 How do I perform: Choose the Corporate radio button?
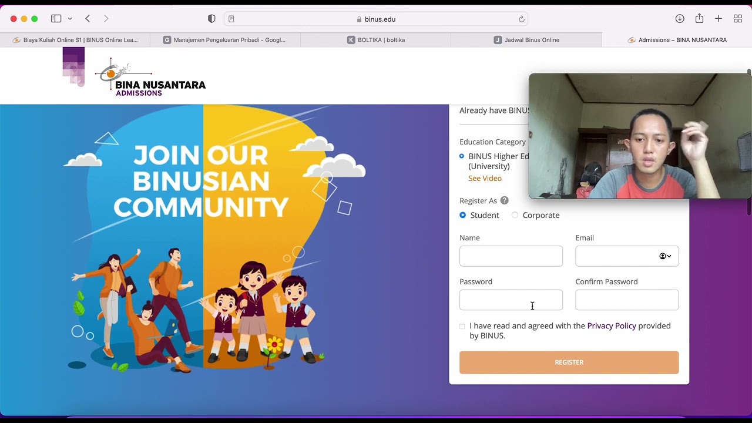point(515,215)
